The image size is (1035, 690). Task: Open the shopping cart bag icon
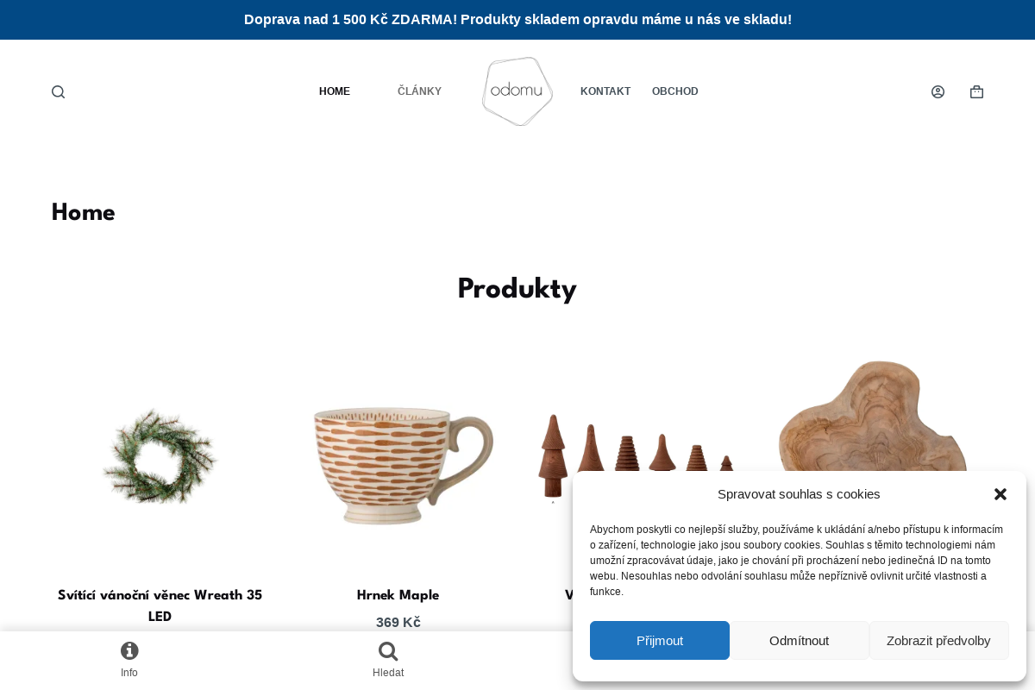(976, 91)
